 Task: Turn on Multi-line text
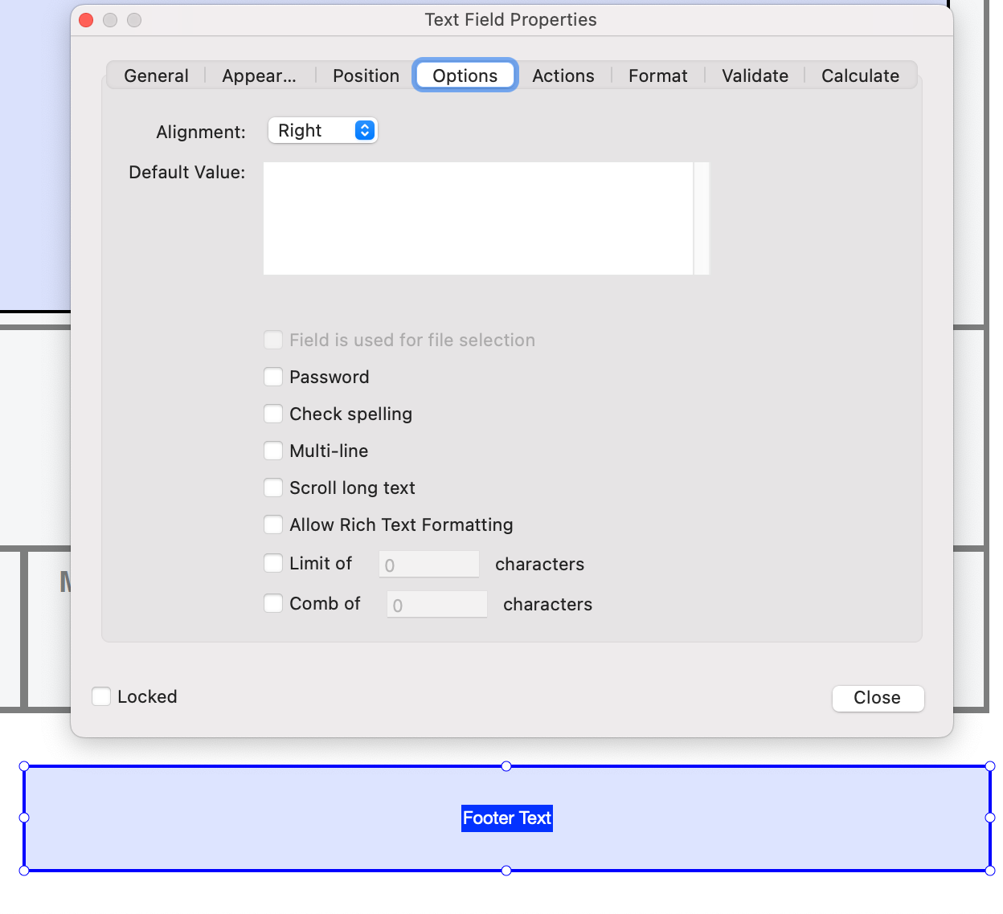(x=273, y=451)
